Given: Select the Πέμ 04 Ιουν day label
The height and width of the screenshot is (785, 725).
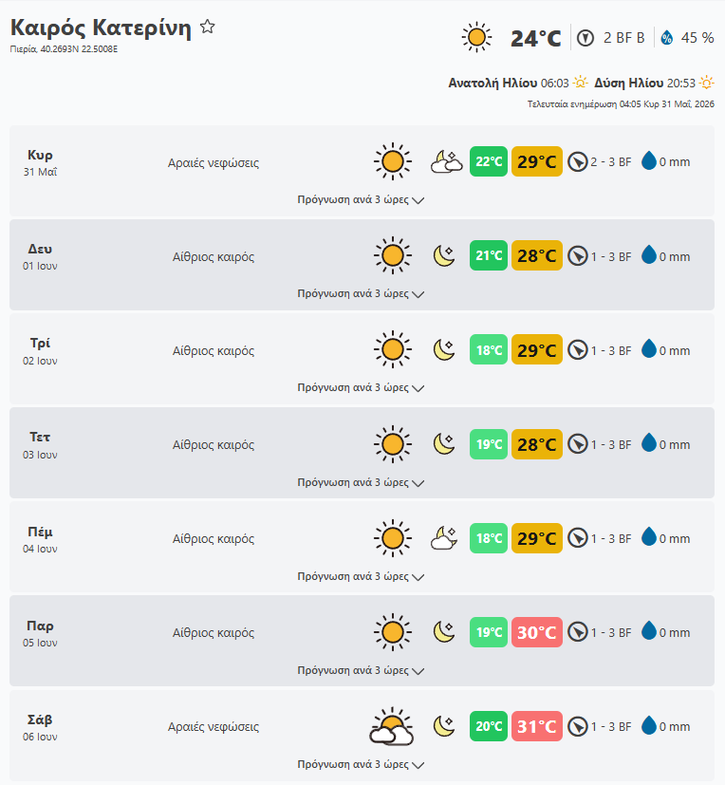Looking at the screenshot, I should pos(40,539).
